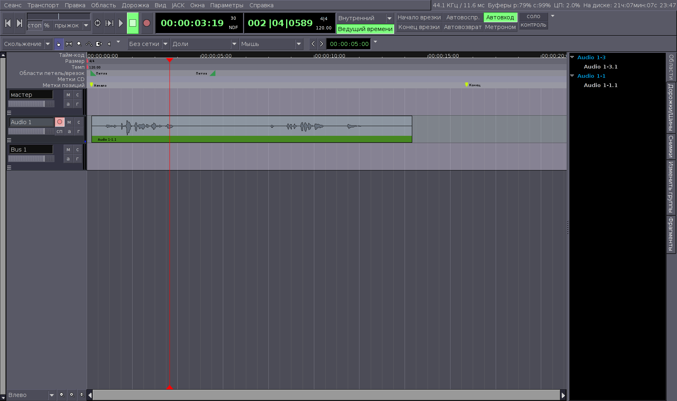This screenshot has width=677, height=401.
Task: Toggle Метроном click button
Action: (500, 27)
